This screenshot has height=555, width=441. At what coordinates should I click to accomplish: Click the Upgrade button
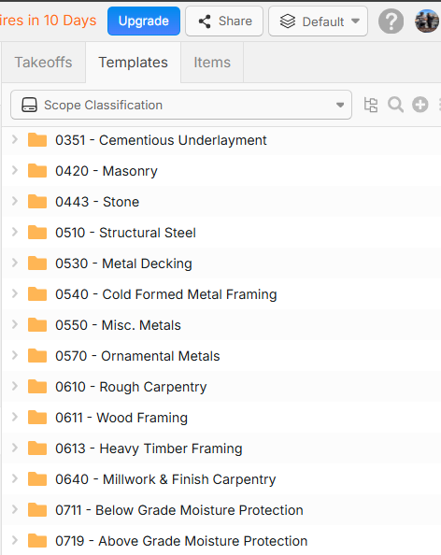tap(144, 21)
